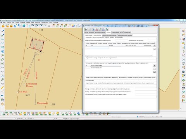Click the :219 parcel label on map
Viewport: 186px width, 139px height.
(x=53, y=104)
